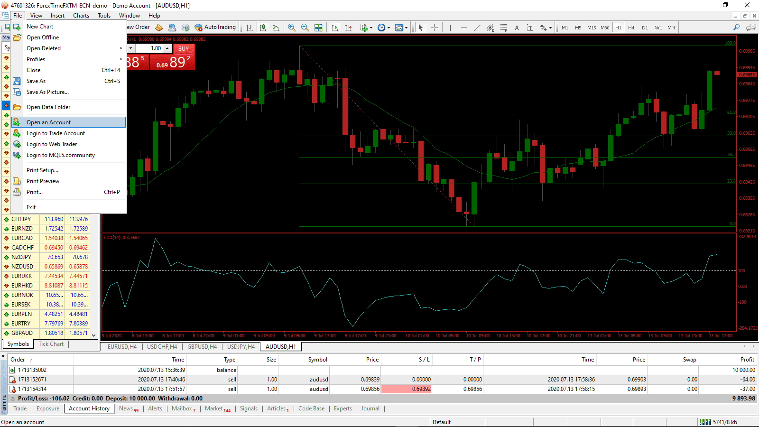Choose 'Login to Trade Account' menu entry

[x=56, y=133]
